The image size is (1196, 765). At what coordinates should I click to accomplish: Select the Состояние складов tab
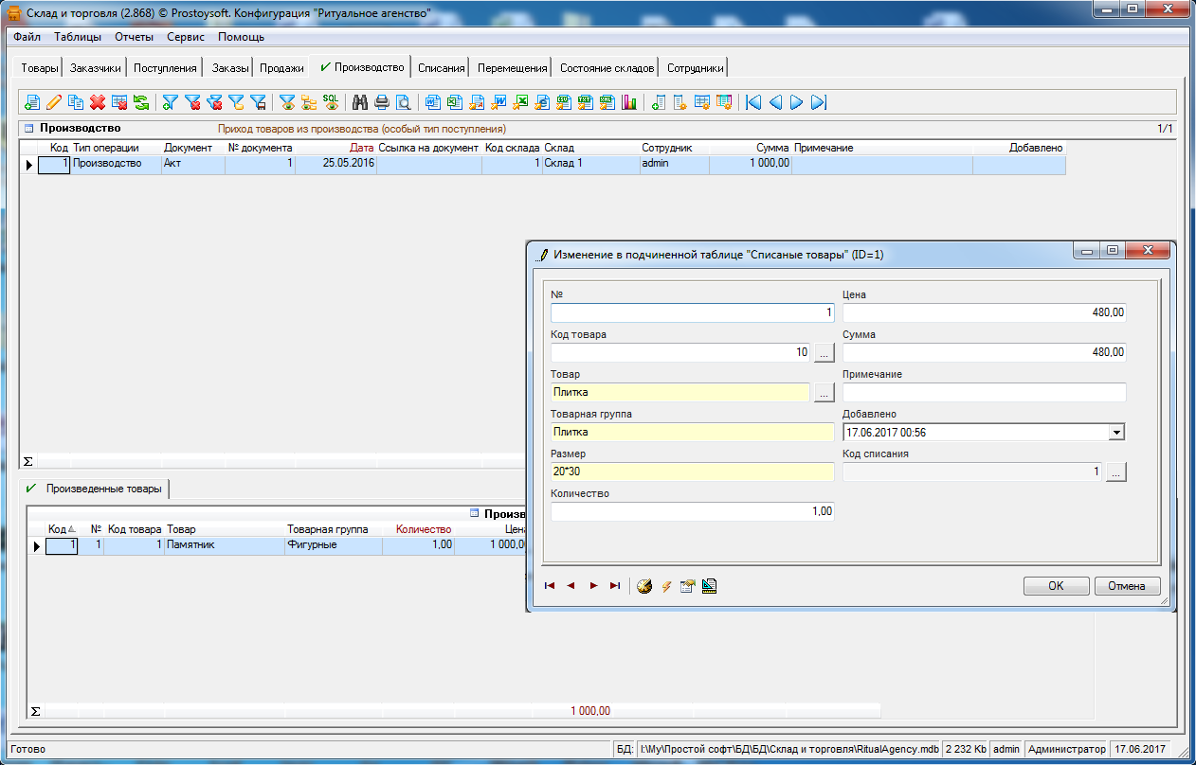pyautogui.click(x=607, y=68)
